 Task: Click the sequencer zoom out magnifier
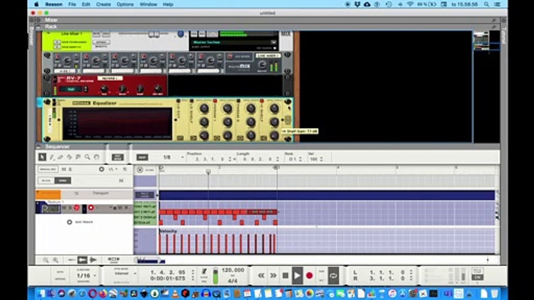46,260
